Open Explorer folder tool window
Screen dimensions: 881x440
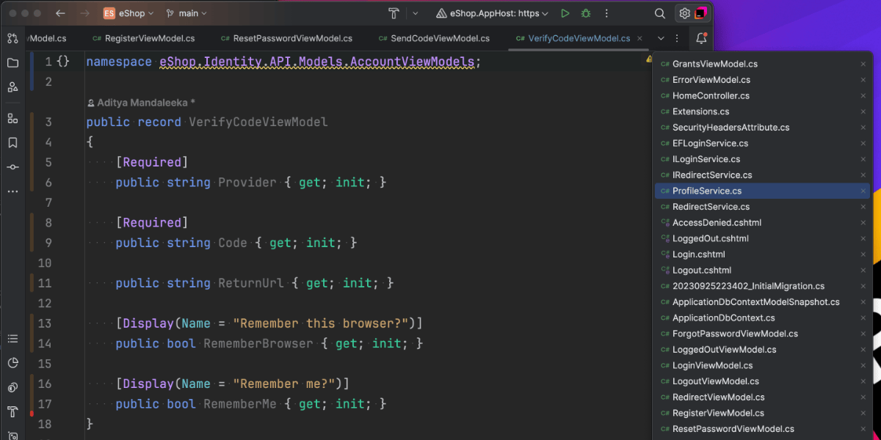pos(12,62)
